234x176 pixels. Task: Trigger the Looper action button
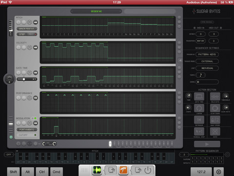(199, 108)
